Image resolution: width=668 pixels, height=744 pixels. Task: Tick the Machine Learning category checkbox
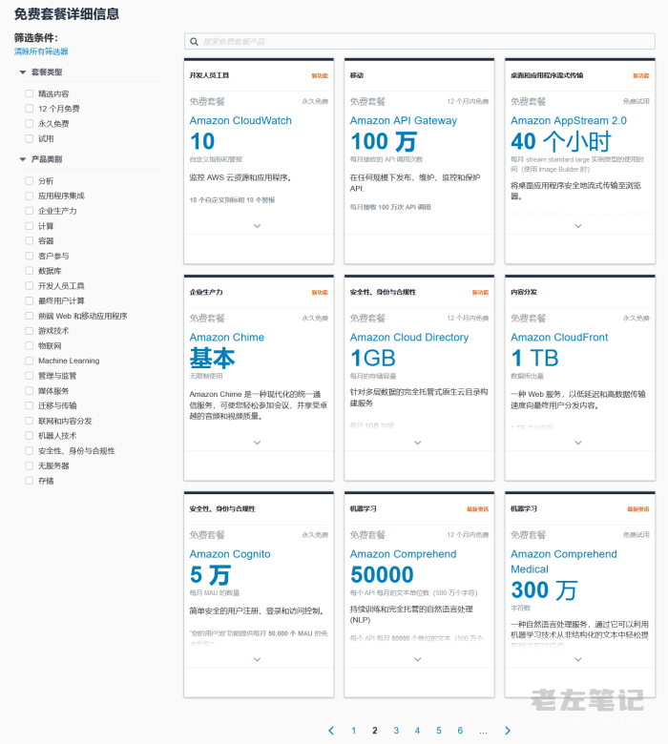[30, 361]
